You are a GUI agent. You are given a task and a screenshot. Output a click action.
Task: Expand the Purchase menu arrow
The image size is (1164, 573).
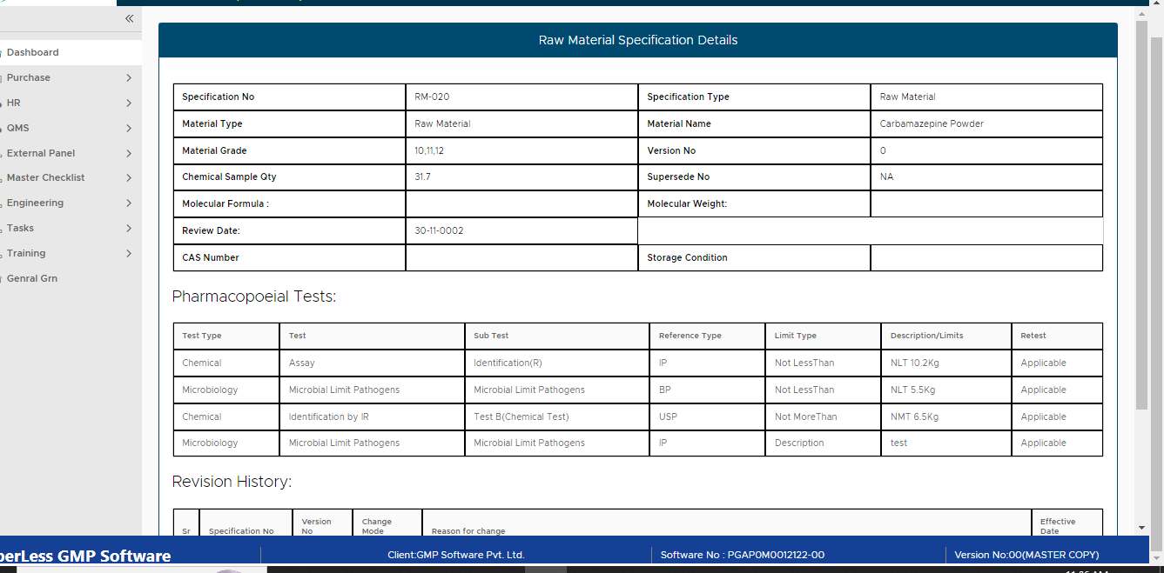pyautogui.click(x=129, y=78)
